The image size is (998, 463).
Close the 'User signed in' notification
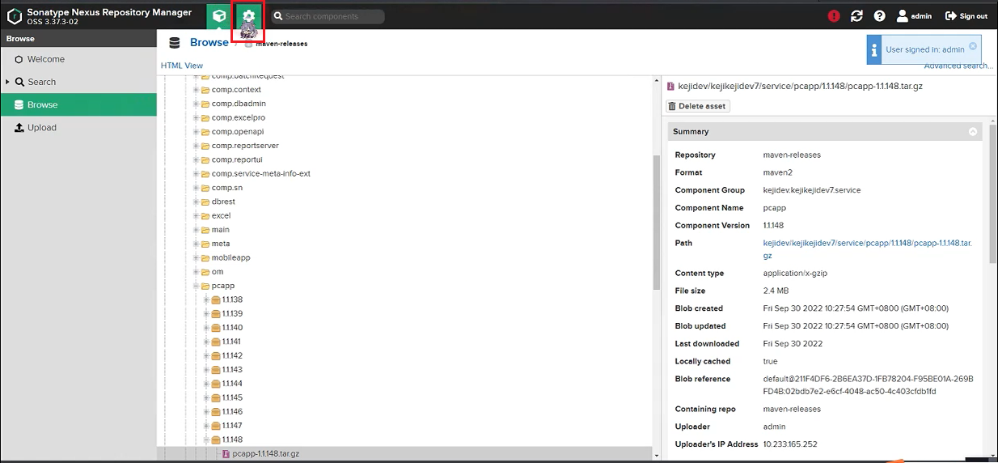pos(973,46)
